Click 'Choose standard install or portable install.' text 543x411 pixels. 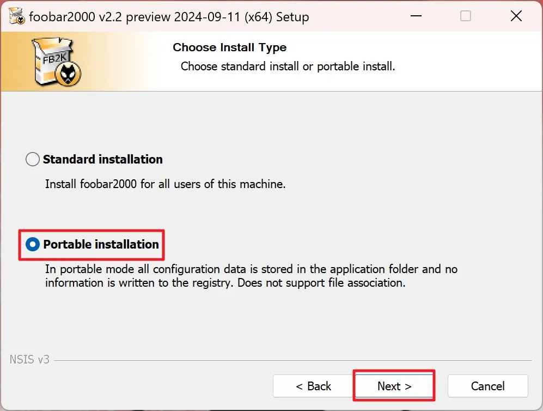tap(288, 66)
